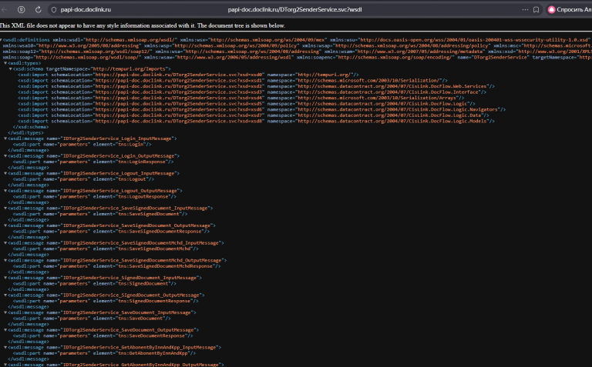The height and width of the screenshot is (367, 592).
Task: Click part line with tns:SaveDocumentResponse
Action: point(103,335)
